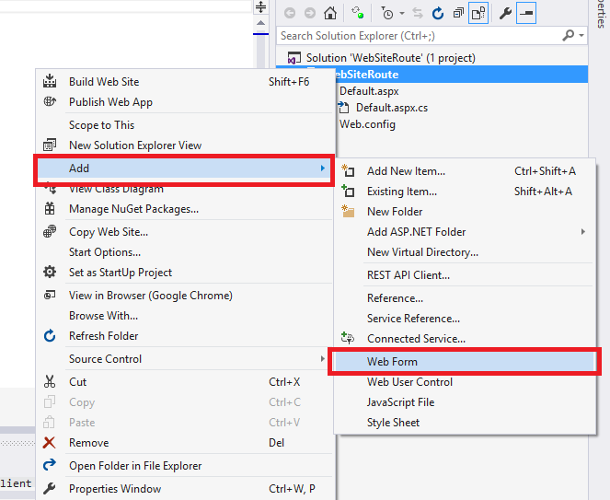Viewport: 610px width, 500px height.
Task: Open the Pending Changes Filter dropdown arrow
Action: (402, 14)
